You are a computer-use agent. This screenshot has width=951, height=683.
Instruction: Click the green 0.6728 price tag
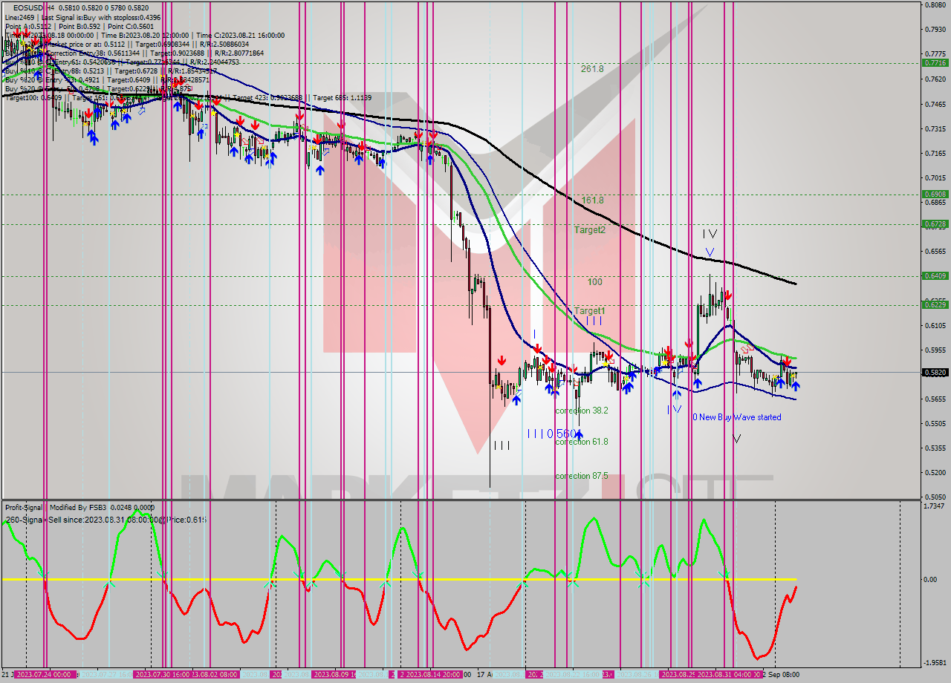coord(934,223)
